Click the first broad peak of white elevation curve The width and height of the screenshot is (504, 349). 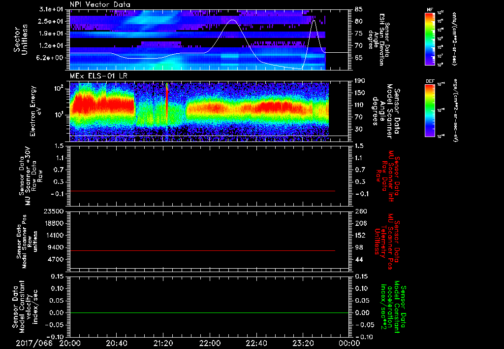[233, 21]
